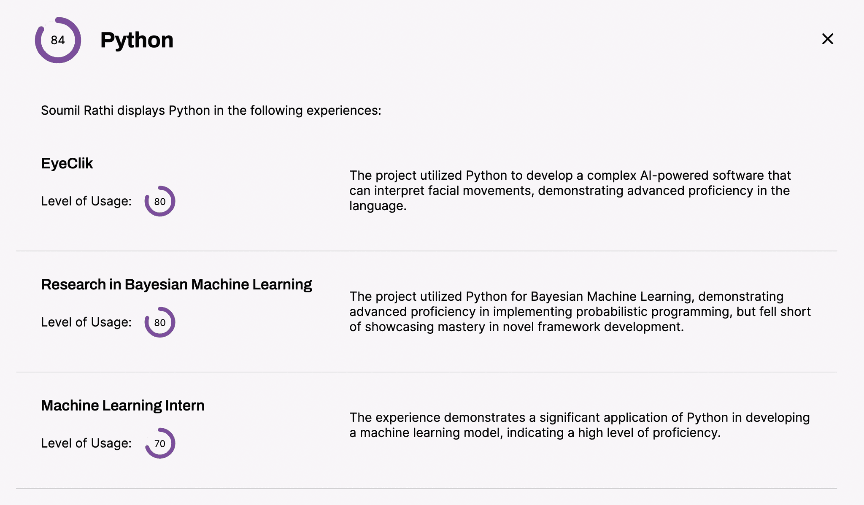Open the Machine Learning Intern heading

point(123,405)
